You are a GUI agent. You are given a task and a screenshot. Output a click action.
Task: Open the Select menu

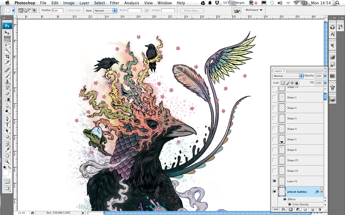[x=99, y=3]
